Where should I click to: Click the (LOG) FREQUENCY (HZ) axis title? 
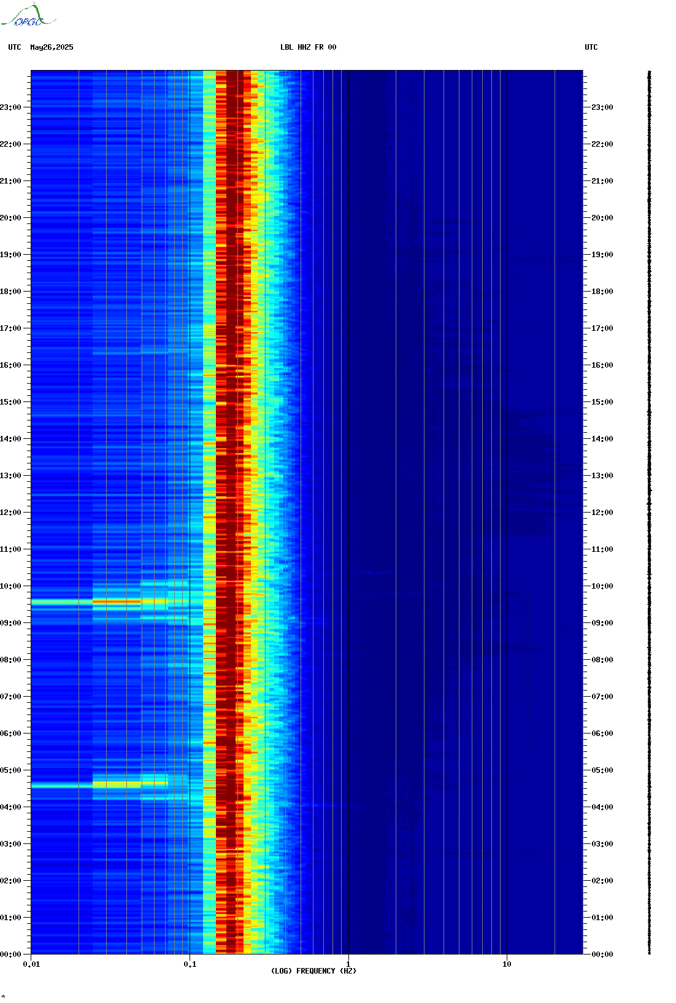coord(313,971)
